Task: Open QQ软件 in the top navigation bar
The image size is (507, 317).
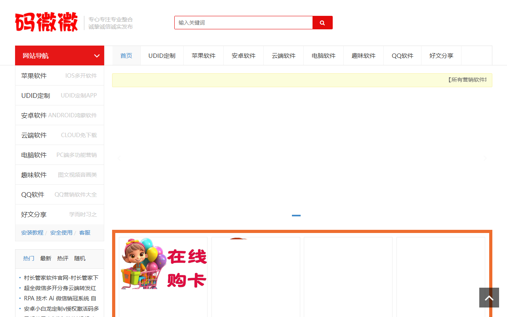Action: pos(402,55)
